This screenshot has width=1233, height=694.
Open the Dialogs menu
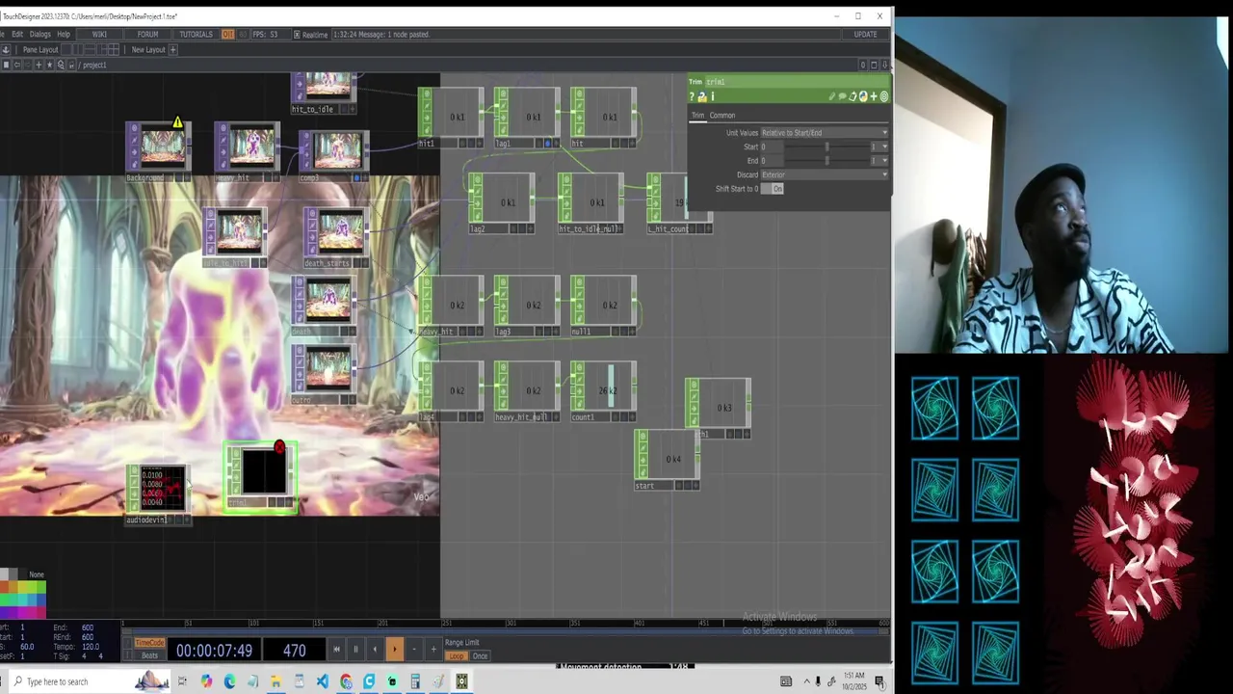pos(39,34)
